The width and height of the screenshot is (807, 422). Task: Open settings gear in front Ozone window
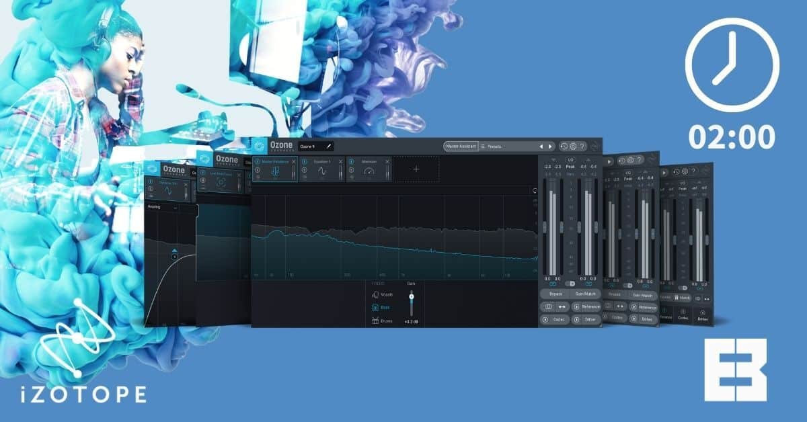573,146
